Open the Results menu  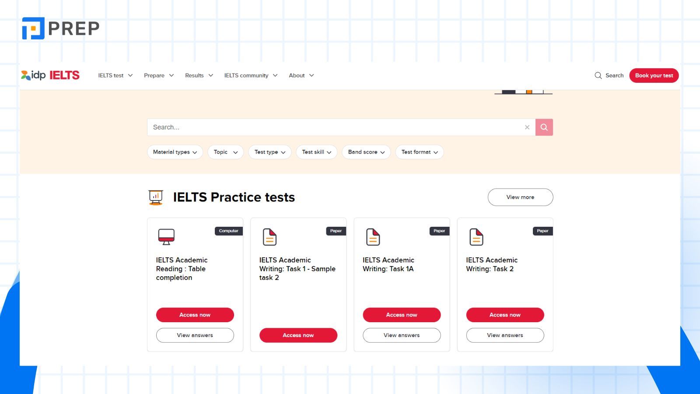[199, 75]
